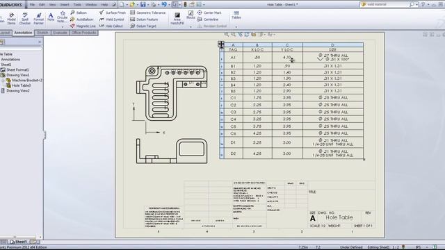
Task: Open the View menu
Action: 52,5
